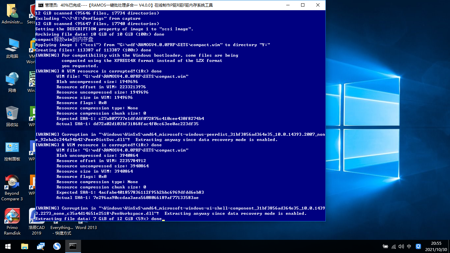Open the Wi-Fi network tray icon
The width and height of the screenshot is (450, 253).
[393, 246]
